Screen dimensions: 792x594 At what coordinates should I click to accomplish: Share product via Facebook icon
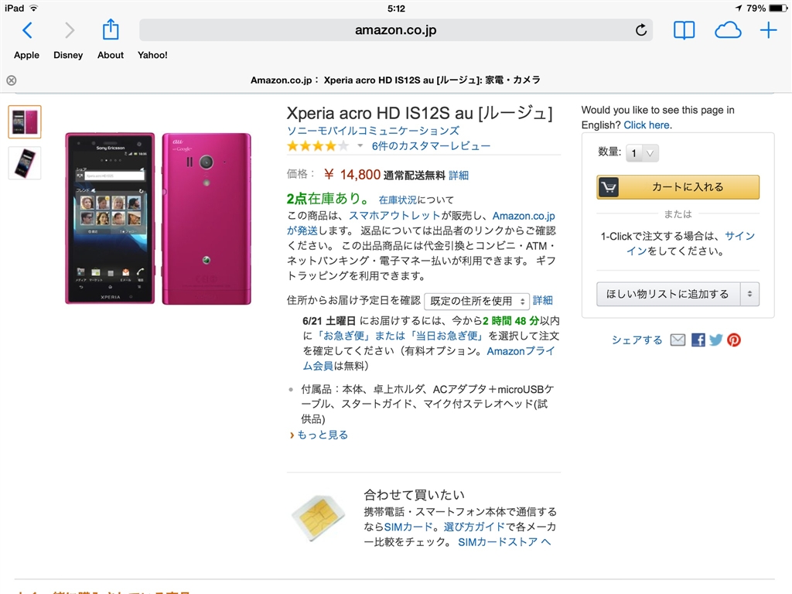698,340
